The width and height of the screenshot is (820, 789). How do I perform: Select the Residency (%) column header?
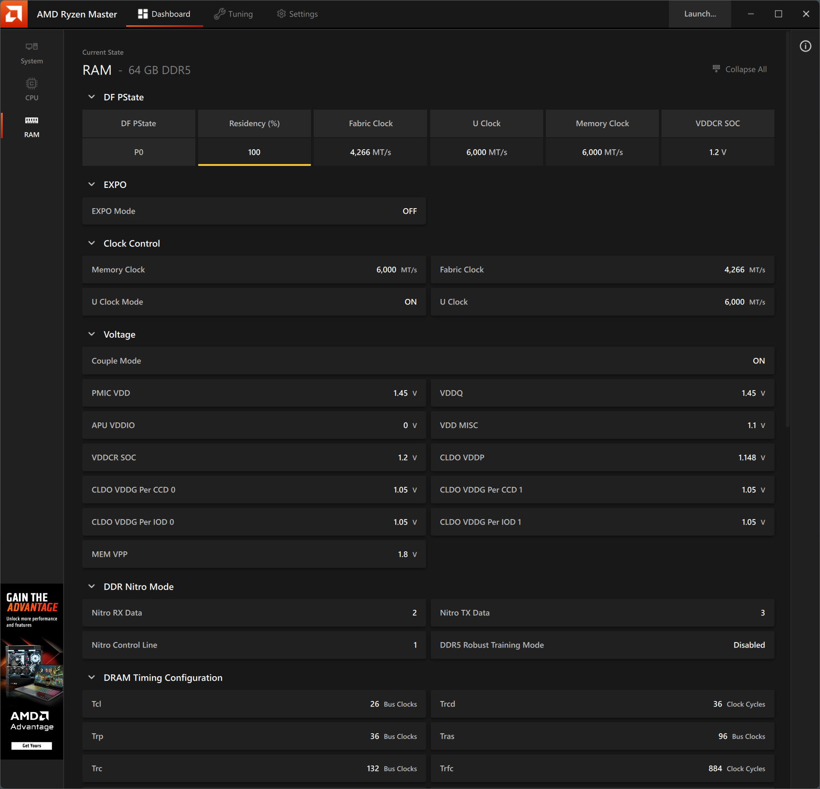coord(254,123)
